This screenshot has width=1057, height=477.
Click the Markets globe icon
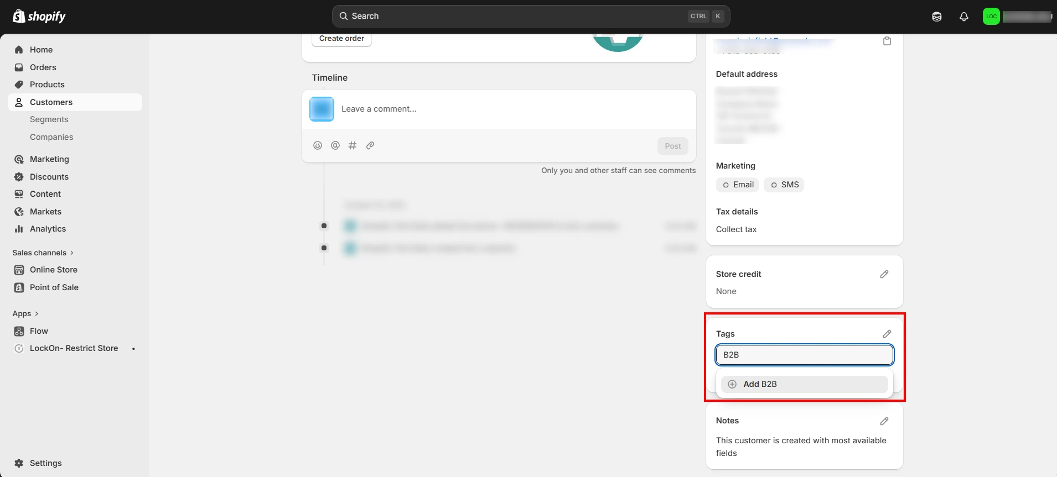point(19,212)
